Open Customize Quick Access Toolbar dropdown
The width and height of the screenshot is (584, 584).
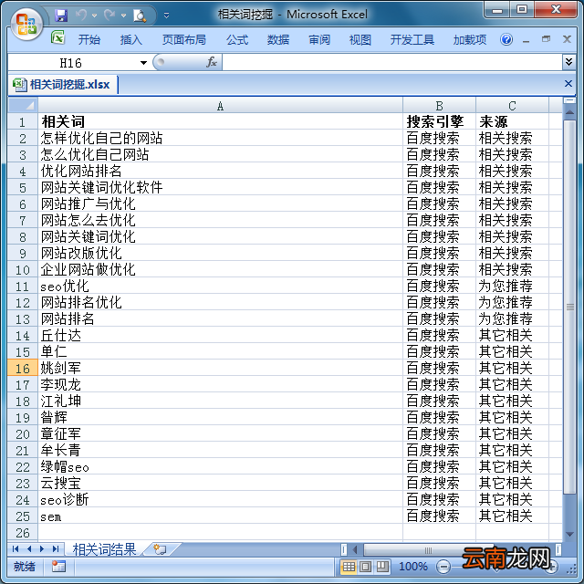coord(166,16)
